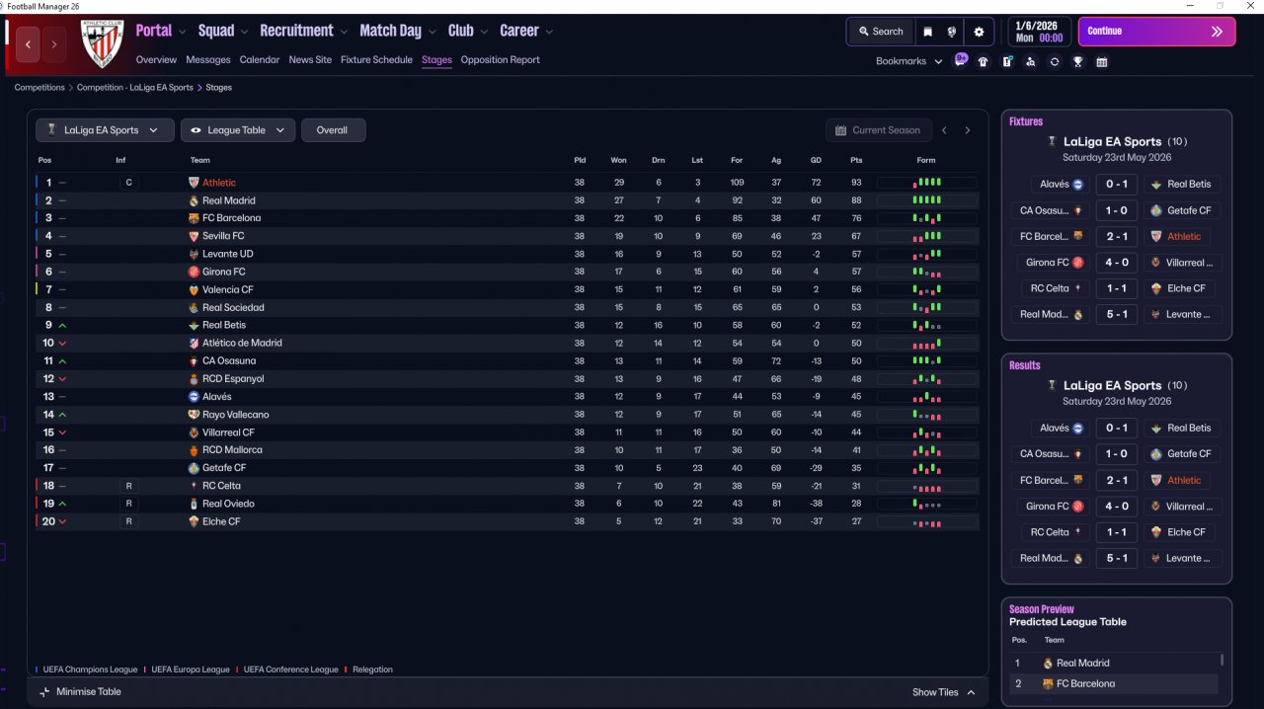
Task: Toggle the Overall table filter button
Action: [x=333, y=130]
